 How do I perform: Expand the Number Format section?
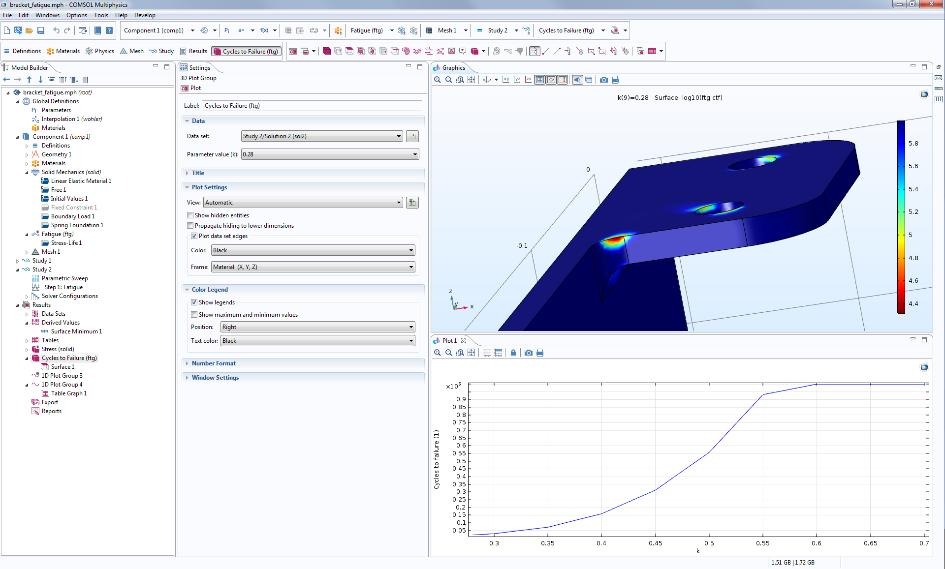click(x=214, y=363)
